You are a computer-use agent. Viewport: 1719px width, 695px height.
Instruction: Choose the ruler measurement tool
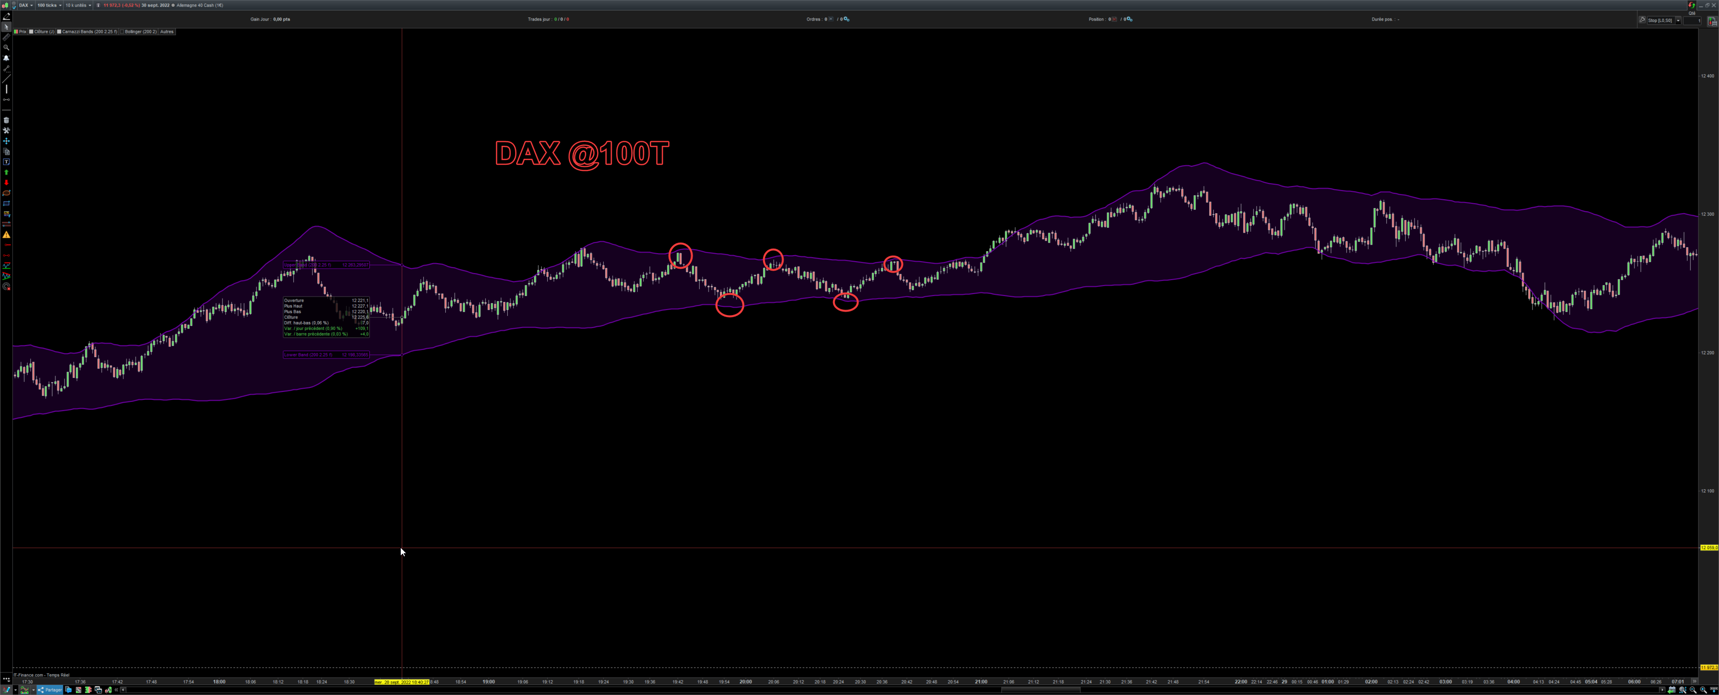(x=6, y=37)
